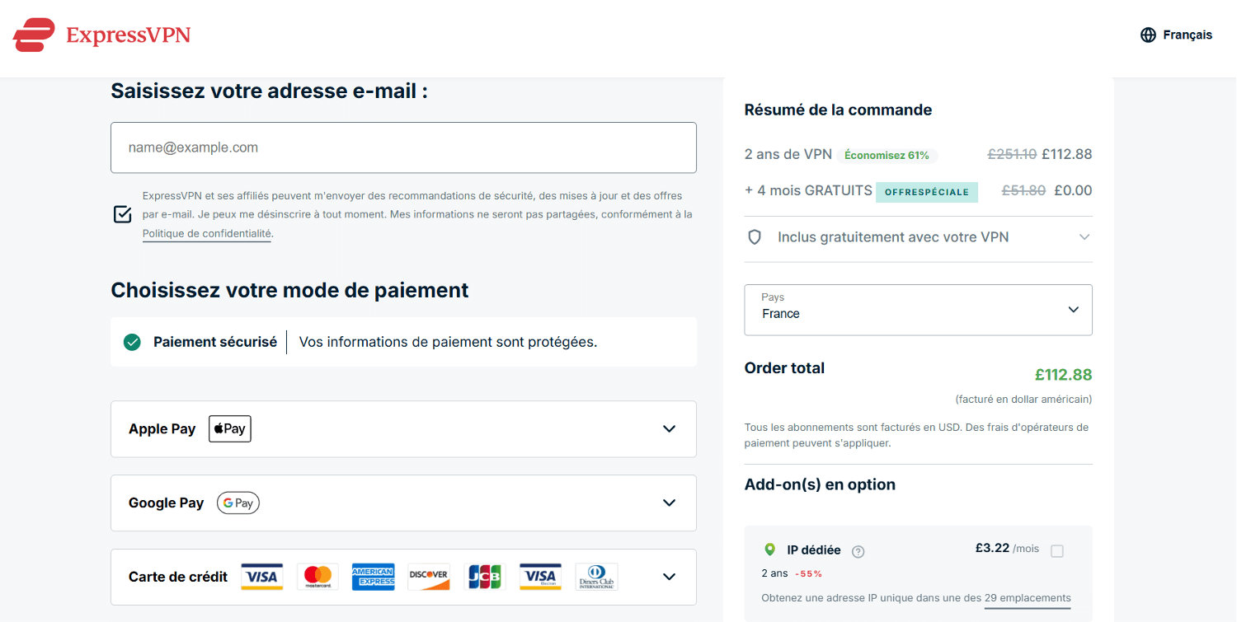
Task: Click the ExpressVPN logo
Action: 102,35
